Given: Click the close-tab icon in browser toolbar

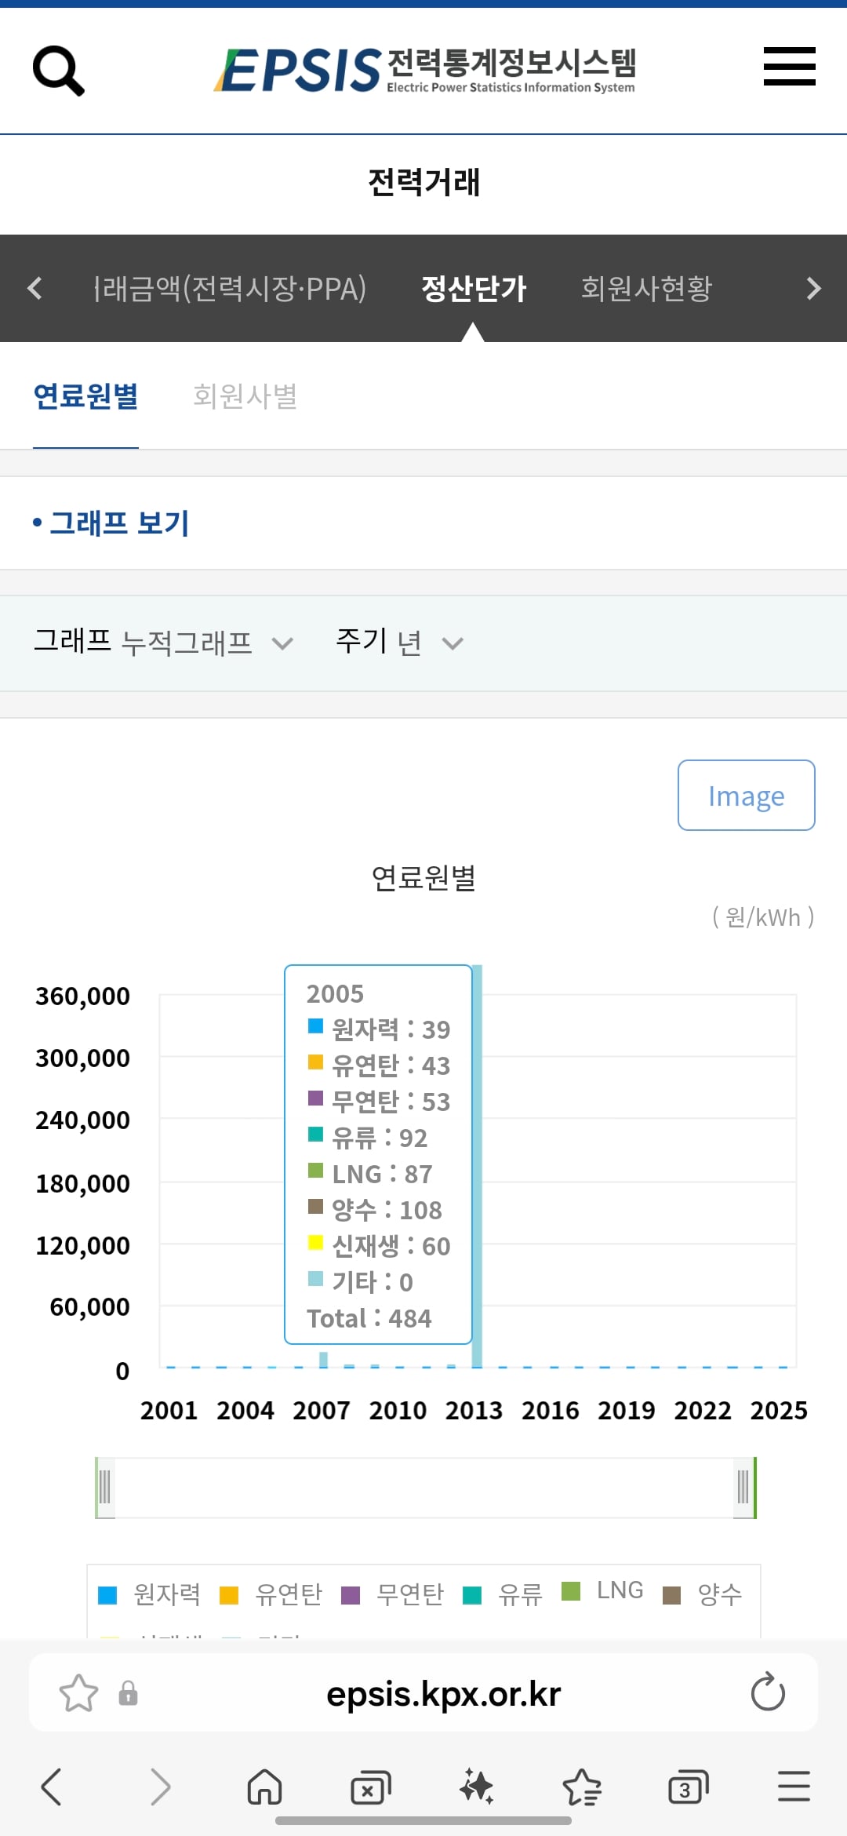Looking at the screenshot, I should tap(370, 1787).
